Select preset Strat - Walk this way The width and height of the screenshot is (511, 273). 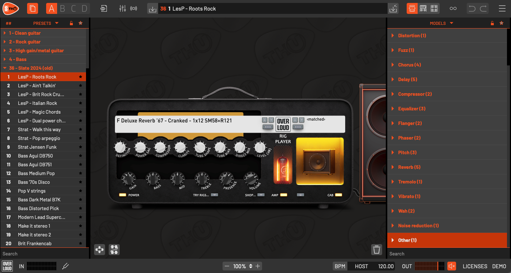pyautogui.click(x=43, y=129)
